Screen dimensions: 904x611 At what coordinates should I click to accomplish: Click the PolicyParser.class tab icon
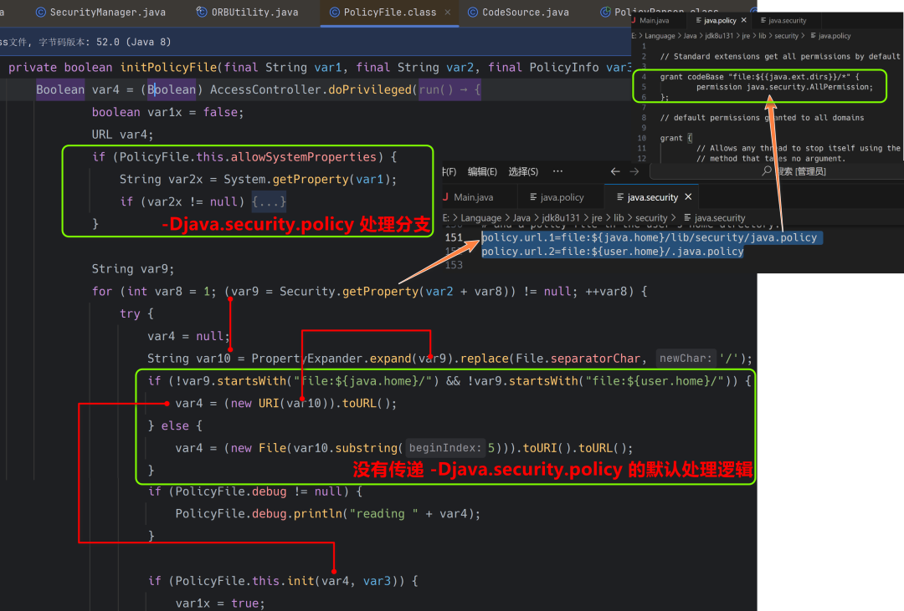605,12
